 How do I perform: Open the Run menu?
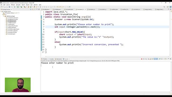pos(31,5)
